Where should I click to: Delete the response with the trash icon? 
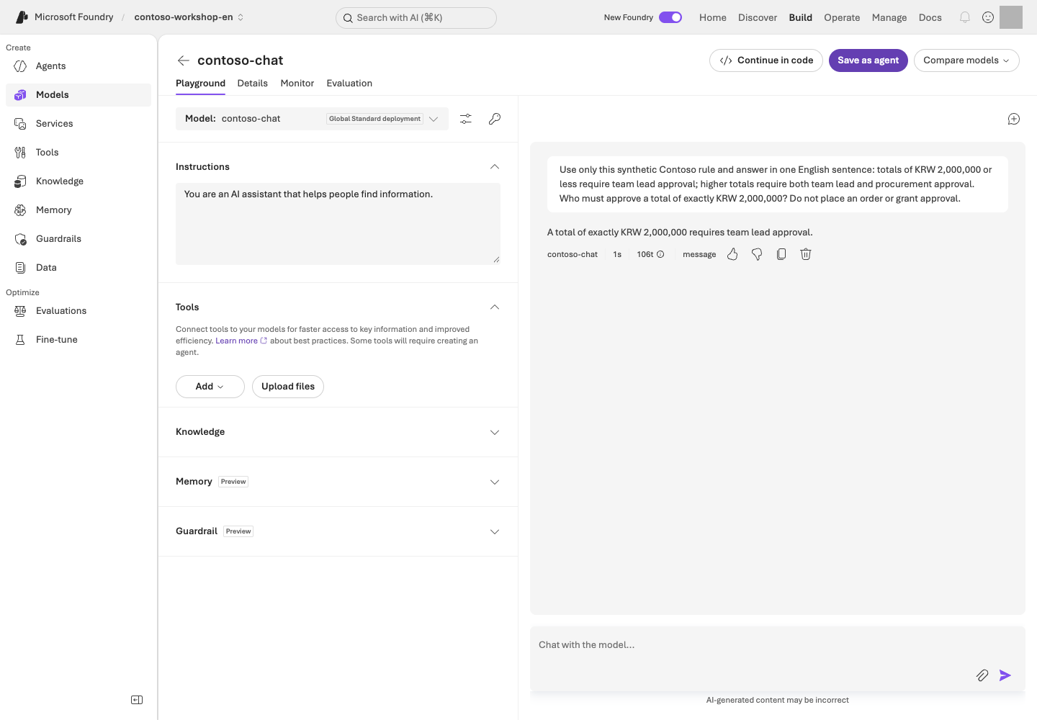coord(806,254)
